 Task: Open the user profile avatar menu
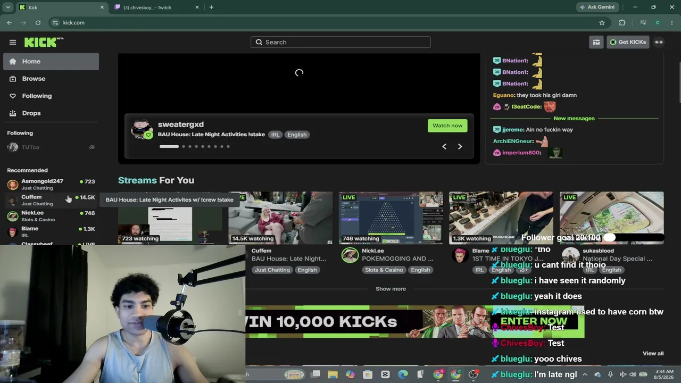pos(659,42)
